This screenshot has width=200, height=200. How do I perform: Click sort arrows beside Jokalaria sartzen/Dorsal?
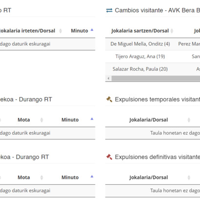172,31
